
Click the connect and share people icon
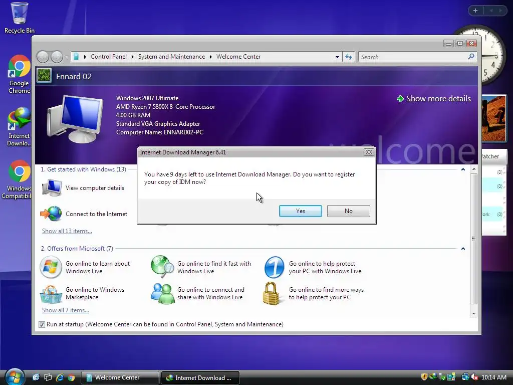(163, 294)
